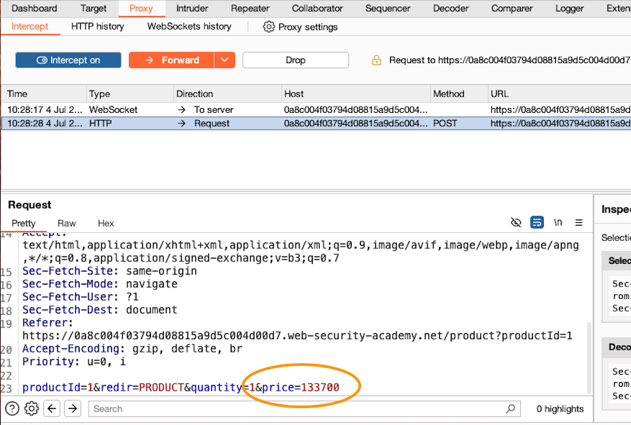Open the Repeater tab

tap(250, 9)
